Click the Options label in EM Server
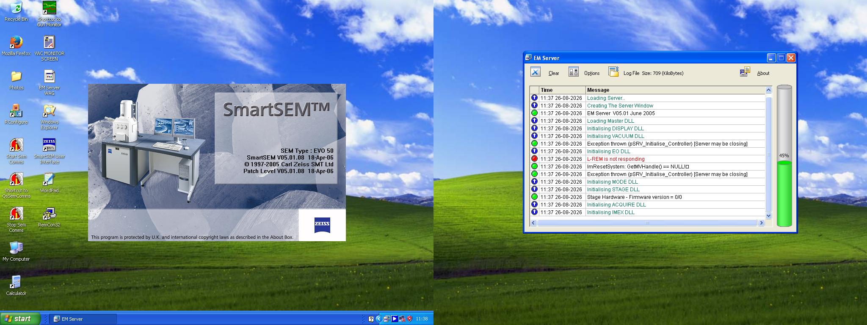The height and width of the screenshot is (325, 867). click(592, 73)
